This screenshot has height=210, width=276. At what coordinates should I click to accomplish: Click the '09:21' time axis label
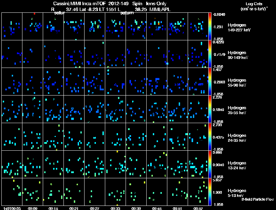click(74, 208)
